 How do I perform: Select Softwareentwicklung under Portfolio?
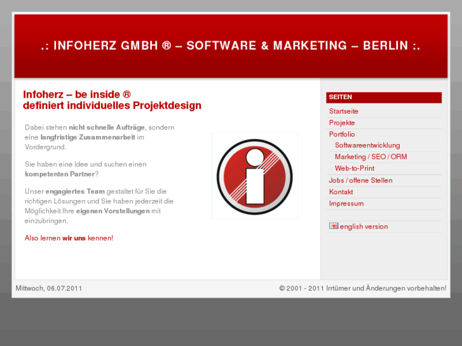click(367, 145)
